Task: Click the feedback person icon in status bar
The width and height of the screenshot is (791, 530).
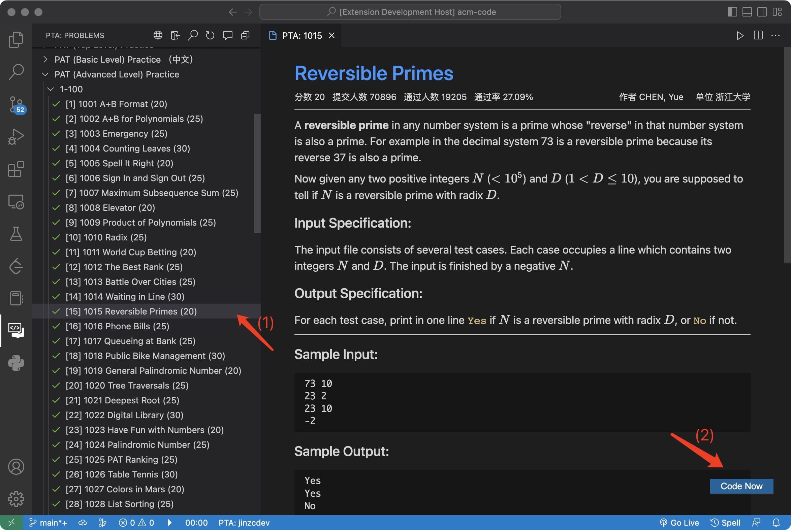Action: tap(756, 523)
